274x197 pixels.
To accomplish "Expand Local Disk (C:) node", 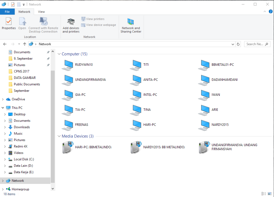I will tap(5, 159).
